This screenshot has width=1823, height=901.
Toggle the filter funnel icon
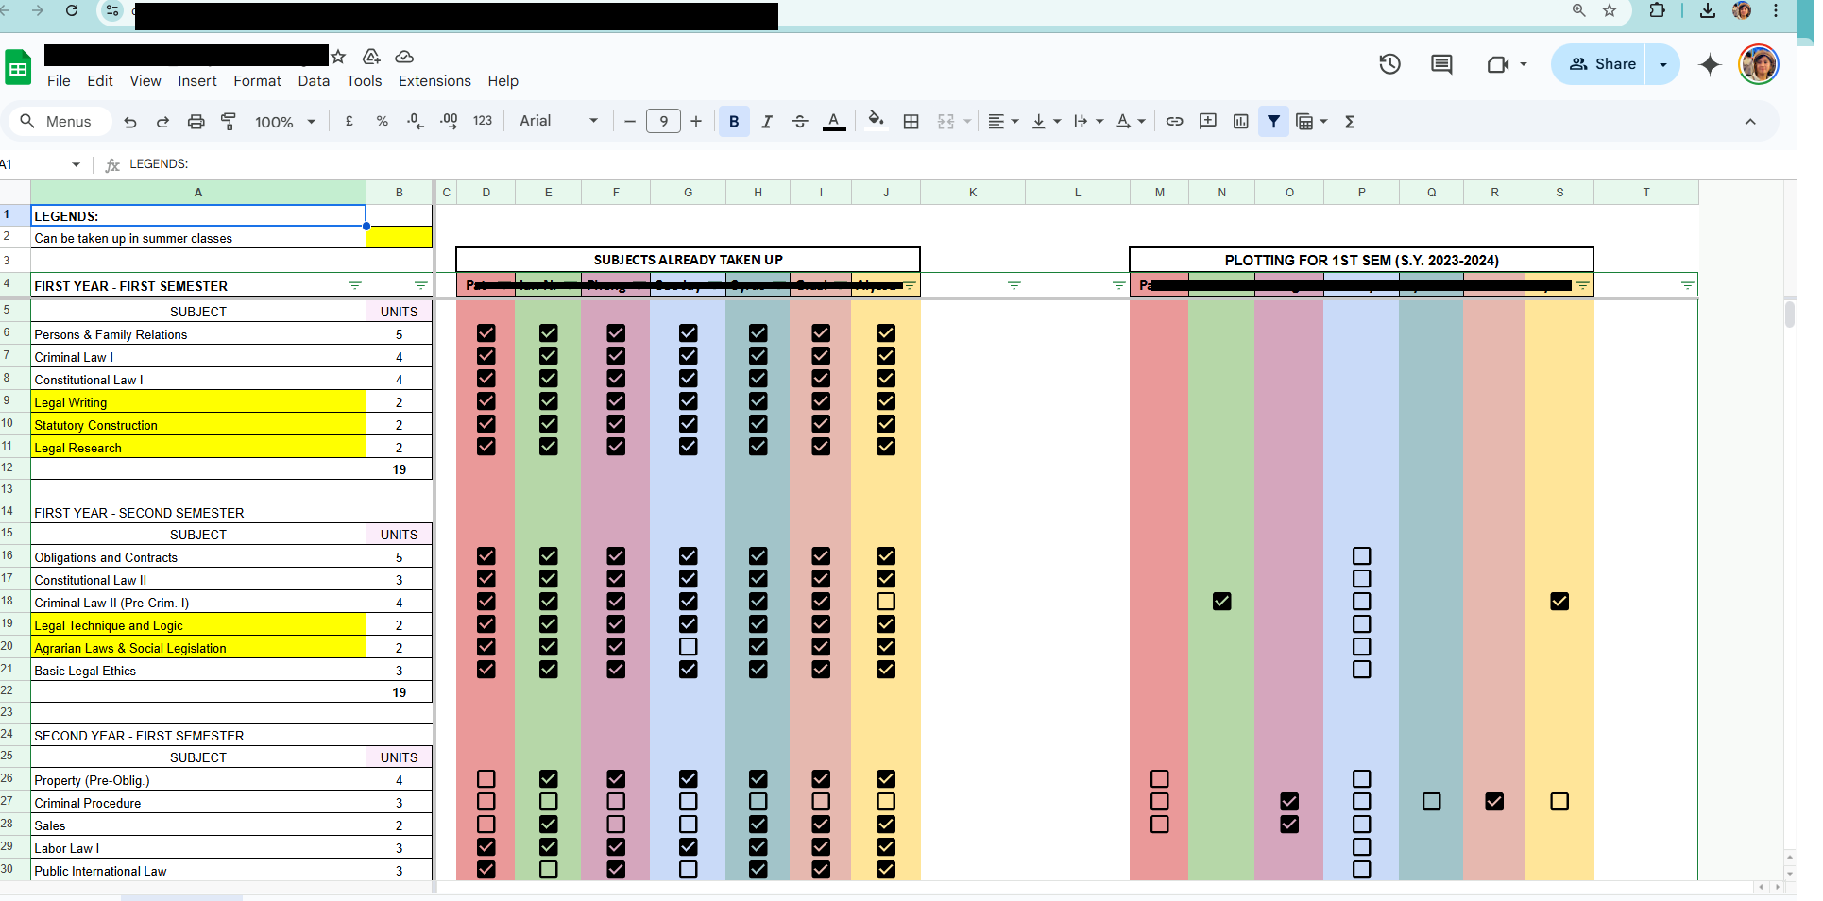point(1274,122)
